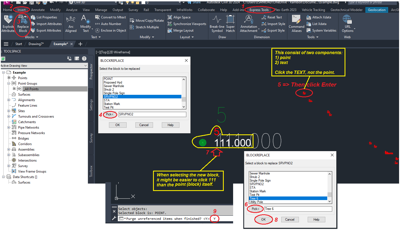The height and width of the screenshot is (230, 401).
Task: Open the Active Drawing View dropdown
Action: pyautogui.click(x=85, y=66)
